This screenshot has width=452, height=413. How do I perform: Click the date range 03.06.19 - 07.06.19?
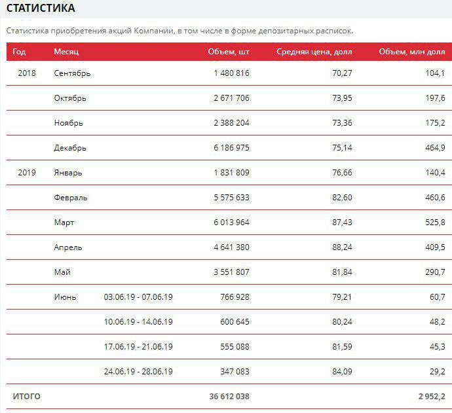click(x=138, y=297)
